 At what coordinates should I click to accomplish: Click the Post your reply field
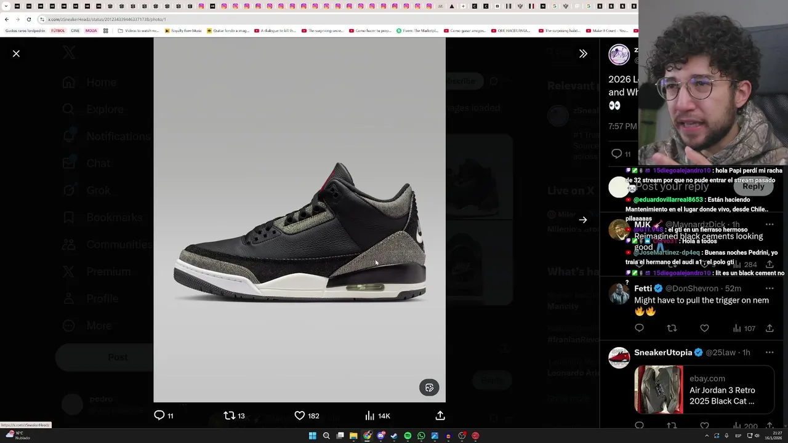click(672, 186)
